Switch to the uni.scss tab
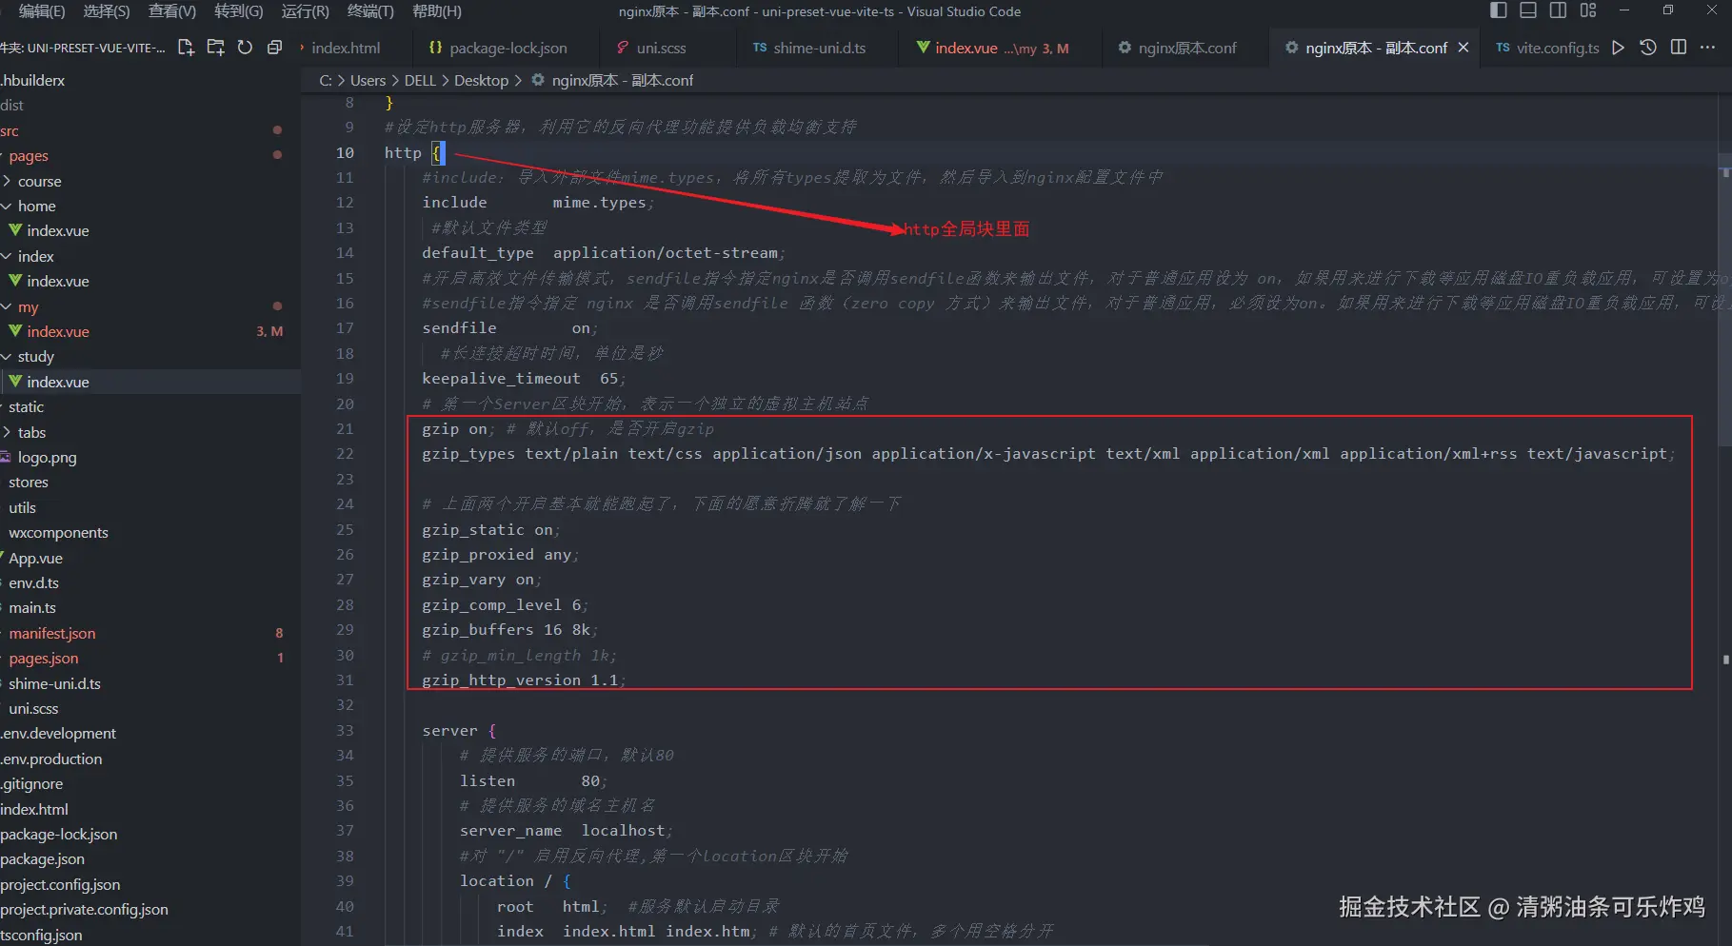Image resolution: width=1732 pixels, height=946 pixels. pos(661,48)
